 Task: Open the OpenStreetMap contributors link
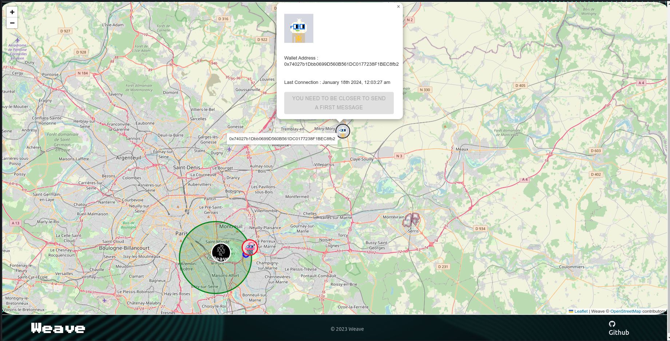[626, 311]
